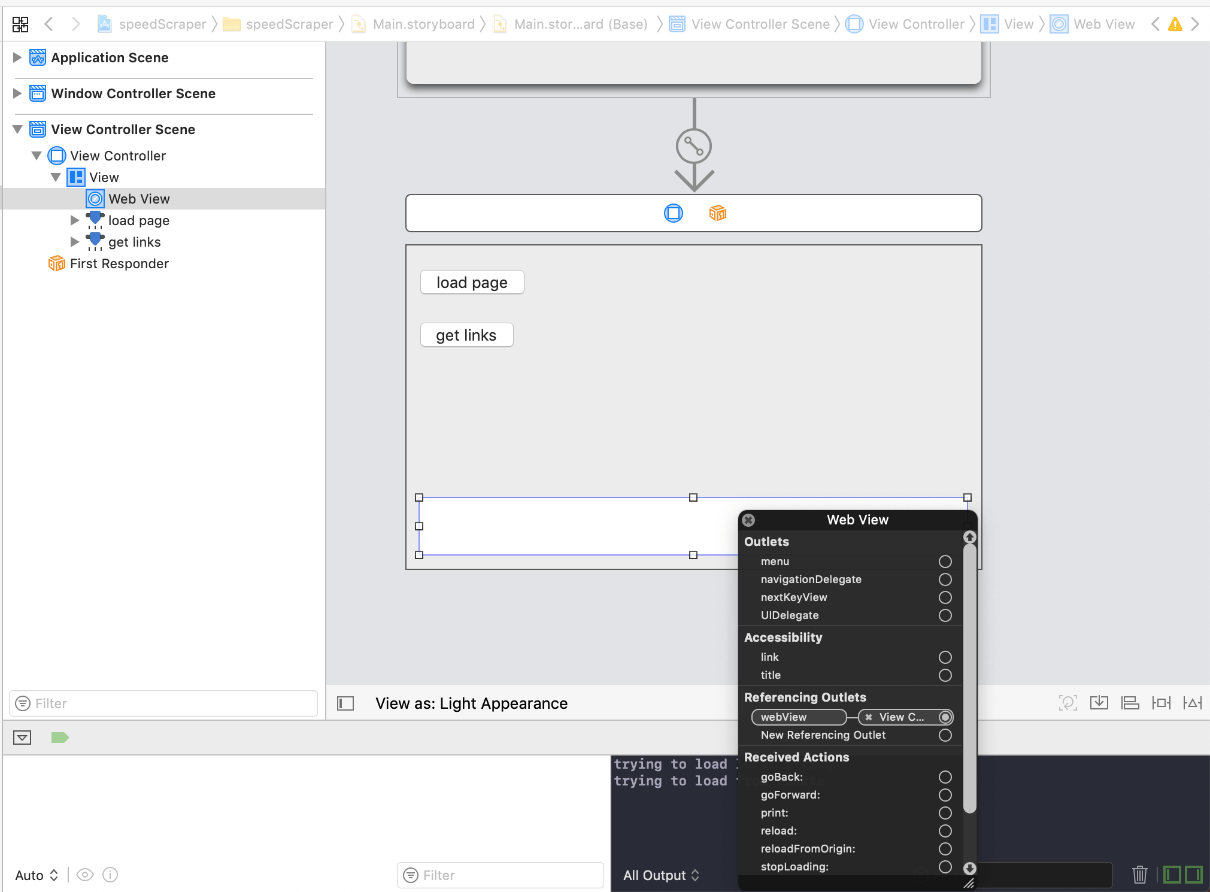Click the yellow warning triangle icon

[x=1175, y=24]
